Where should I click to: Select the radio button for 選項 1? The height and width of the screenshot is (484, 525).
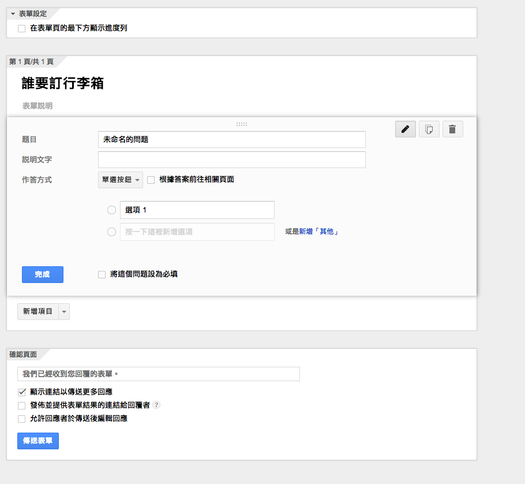(111, 210)
